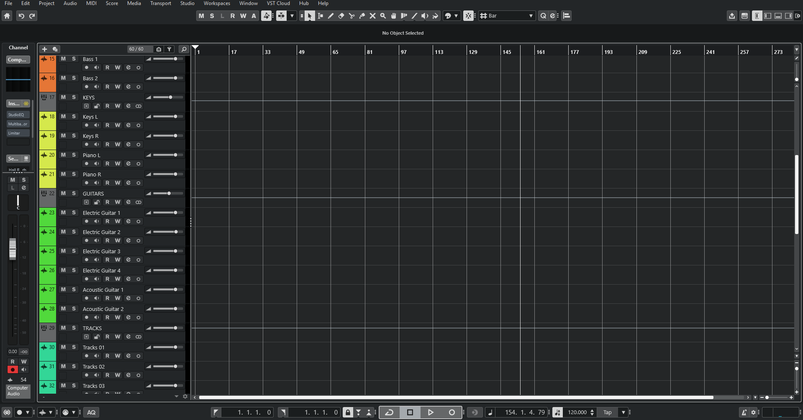This screenshot has width=803, height=420.
Task: Click the StudioEQ insert slot
Action: [18, 115]
